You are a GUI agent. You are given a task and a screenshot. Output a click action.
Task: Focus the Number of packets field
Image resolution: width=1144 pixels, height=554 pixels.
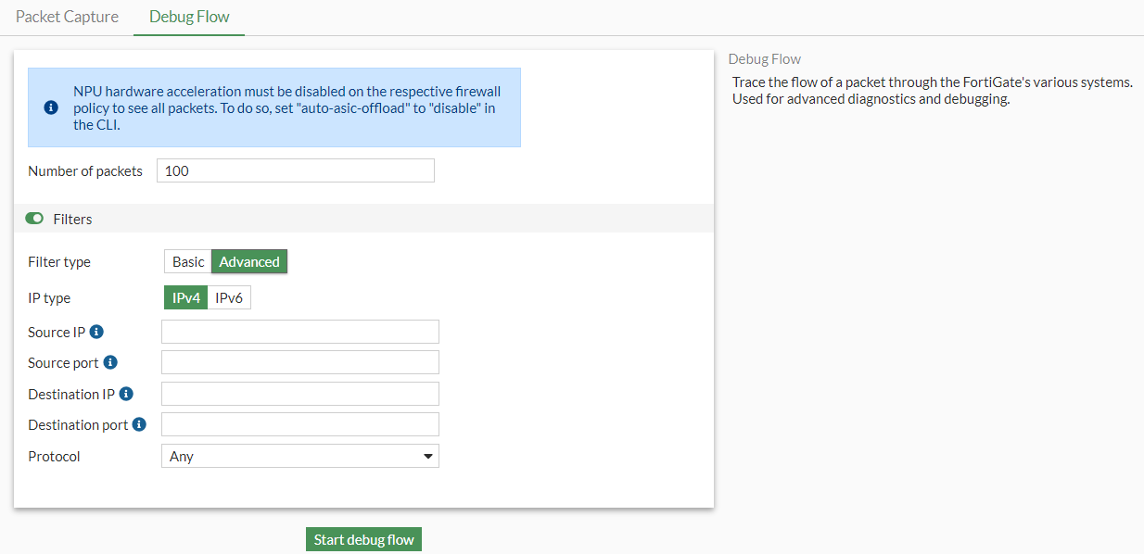[x=295, y=170]
